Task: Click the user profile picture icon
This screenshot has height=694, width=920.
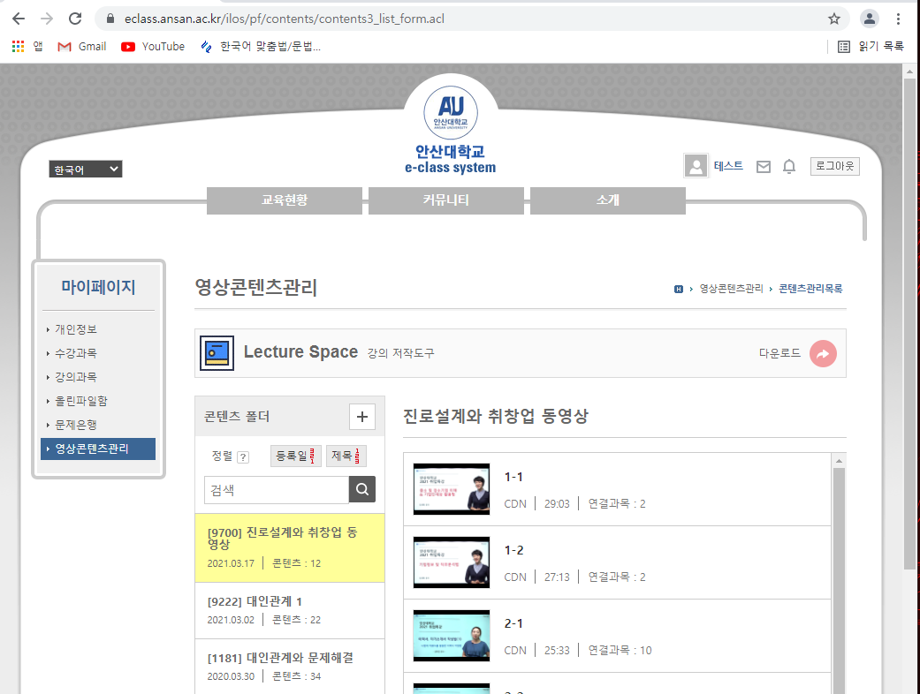Action: [696, 166]
